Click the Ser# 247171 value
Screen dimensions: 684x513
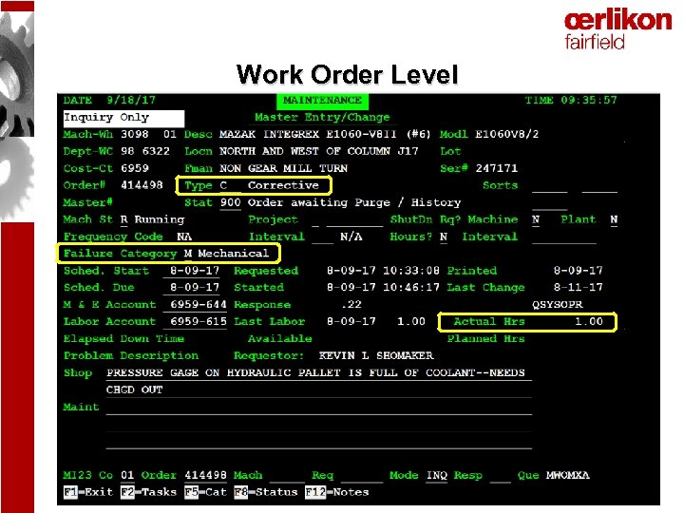(497, 168)
